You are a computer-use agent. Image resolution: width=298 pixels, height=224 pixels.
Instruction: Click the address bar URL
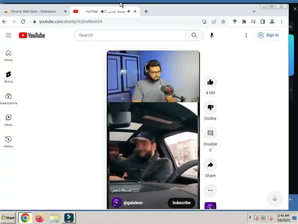tap(70, 22)
